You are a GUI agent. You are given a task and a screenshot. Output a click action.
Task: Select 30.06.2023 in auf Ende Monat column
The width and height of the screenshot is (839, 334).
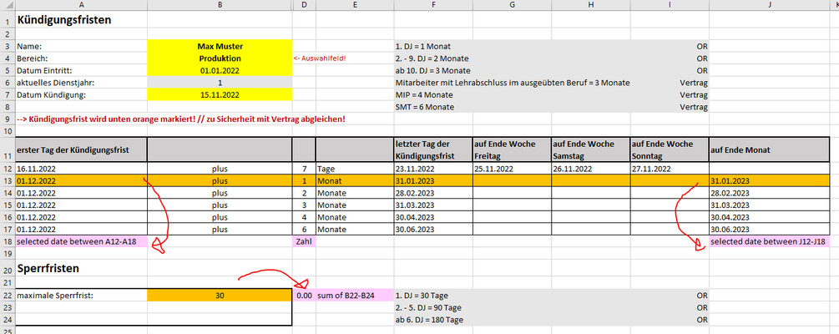[769, 230]
